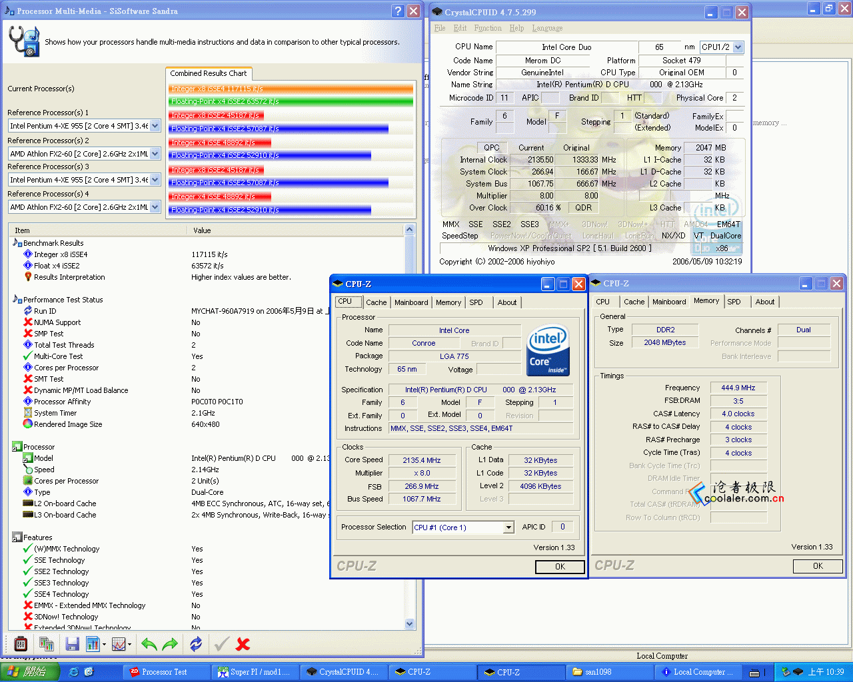Screen dimensions: 853x682
Task: Open Reference Processor 2 dropdown
Action: 155,153
